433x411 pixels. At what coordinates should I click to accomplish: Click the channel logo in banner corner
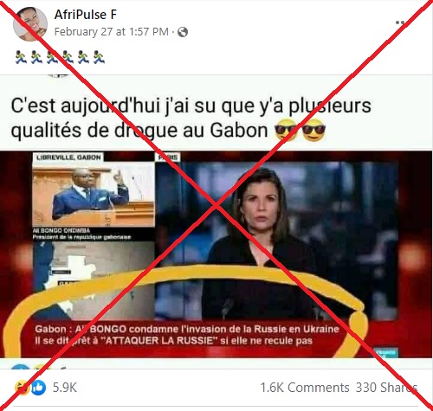pyautogui.click(x=387, y=352)
